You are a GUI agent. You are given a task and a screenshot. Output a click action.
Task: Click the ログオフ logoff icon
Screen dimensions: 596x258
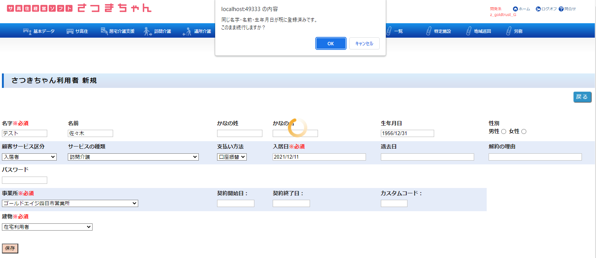[538, 9]
